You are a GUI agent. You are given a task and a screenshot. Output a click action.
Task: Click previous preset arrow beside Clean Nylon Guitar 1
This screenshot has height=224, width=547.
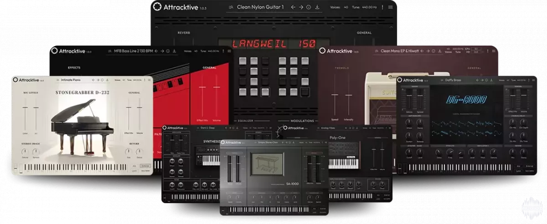pyautogui.click(x=293, y=7)
